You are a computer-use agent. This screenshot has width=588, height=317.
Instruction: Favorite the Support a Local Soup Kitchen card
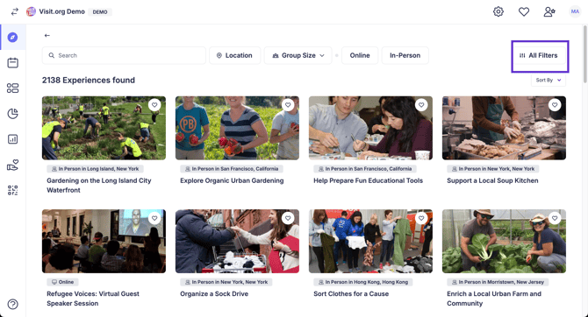tap(555, 105)
